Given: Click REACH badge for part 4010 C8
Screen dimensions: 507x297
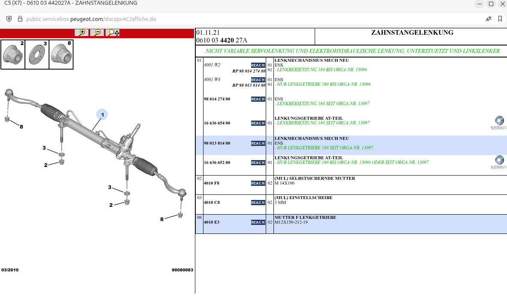Looking at the screenshot, I should pos(258,203).
